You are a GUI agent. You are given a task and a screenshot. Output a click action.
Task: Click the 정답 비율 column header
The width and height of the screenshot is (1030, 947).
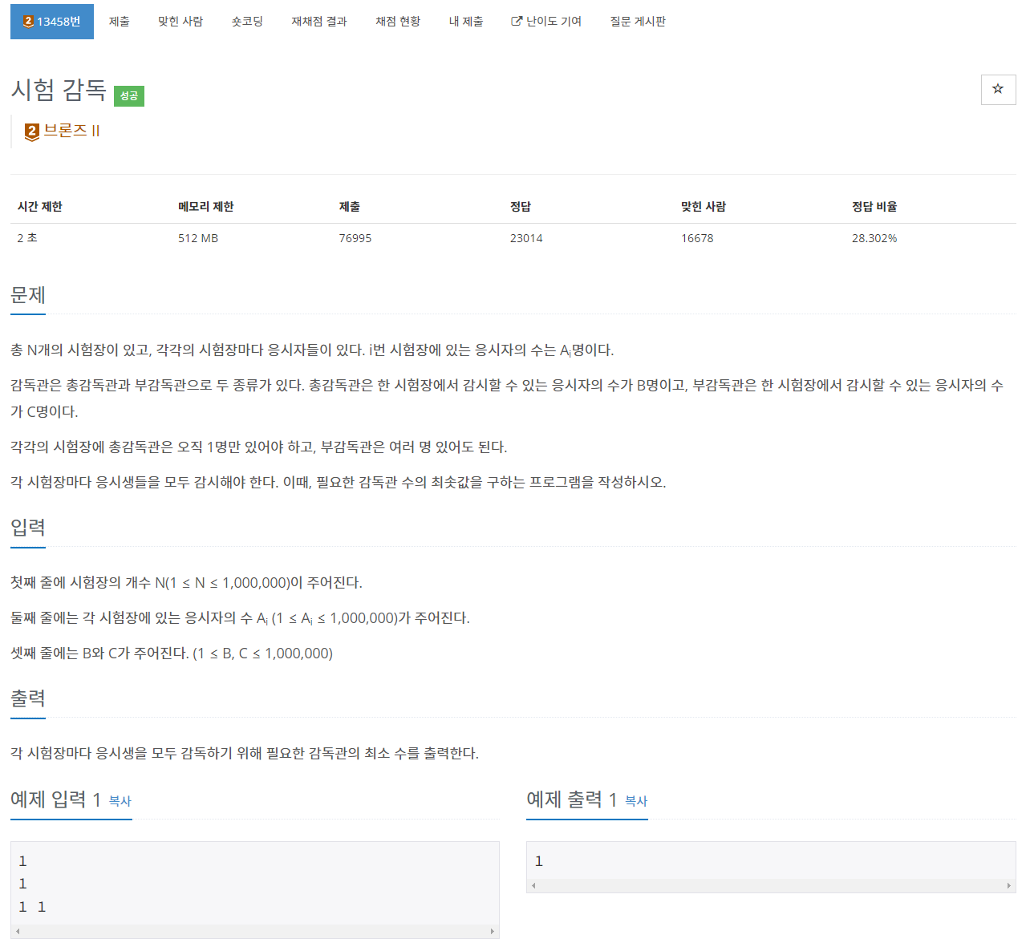[x=874, y=207]
